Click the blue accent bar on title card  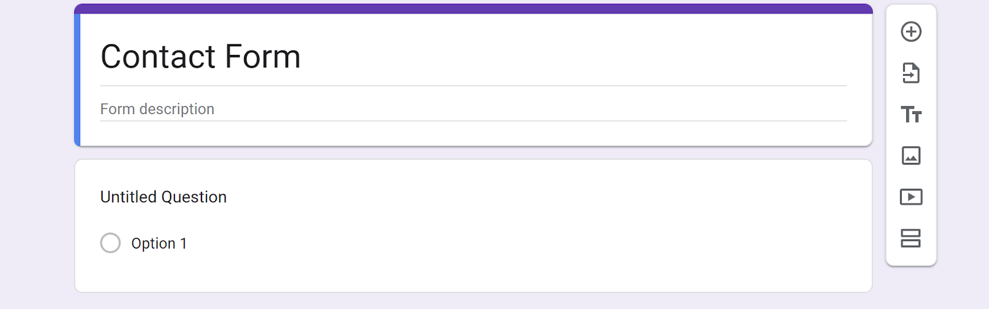point(77,80)
